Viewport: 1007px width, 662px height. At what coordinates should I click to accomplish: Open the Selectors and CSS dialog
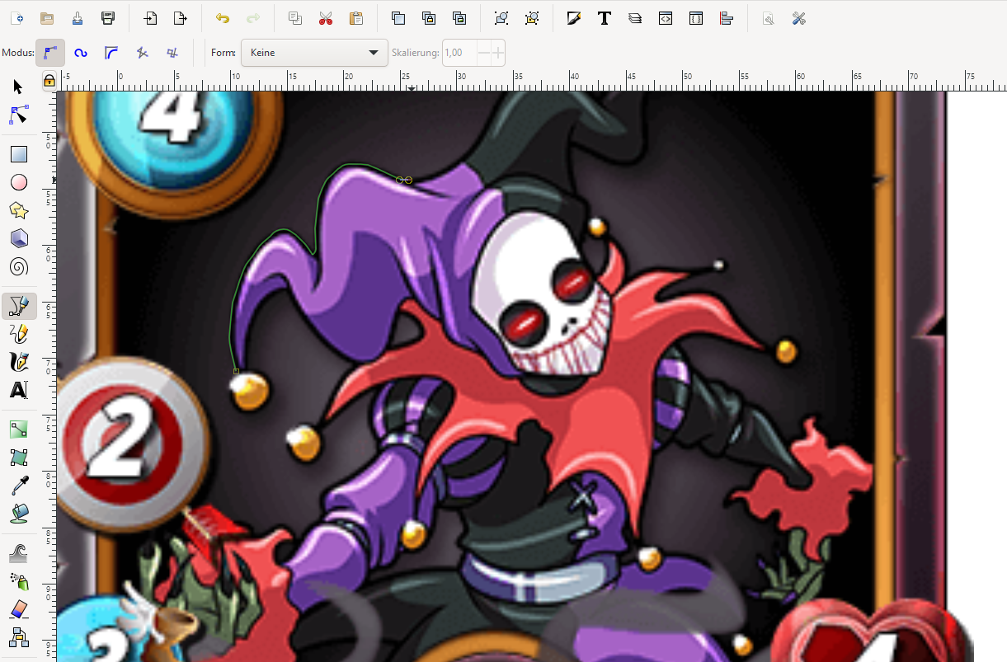pos(696,18)
